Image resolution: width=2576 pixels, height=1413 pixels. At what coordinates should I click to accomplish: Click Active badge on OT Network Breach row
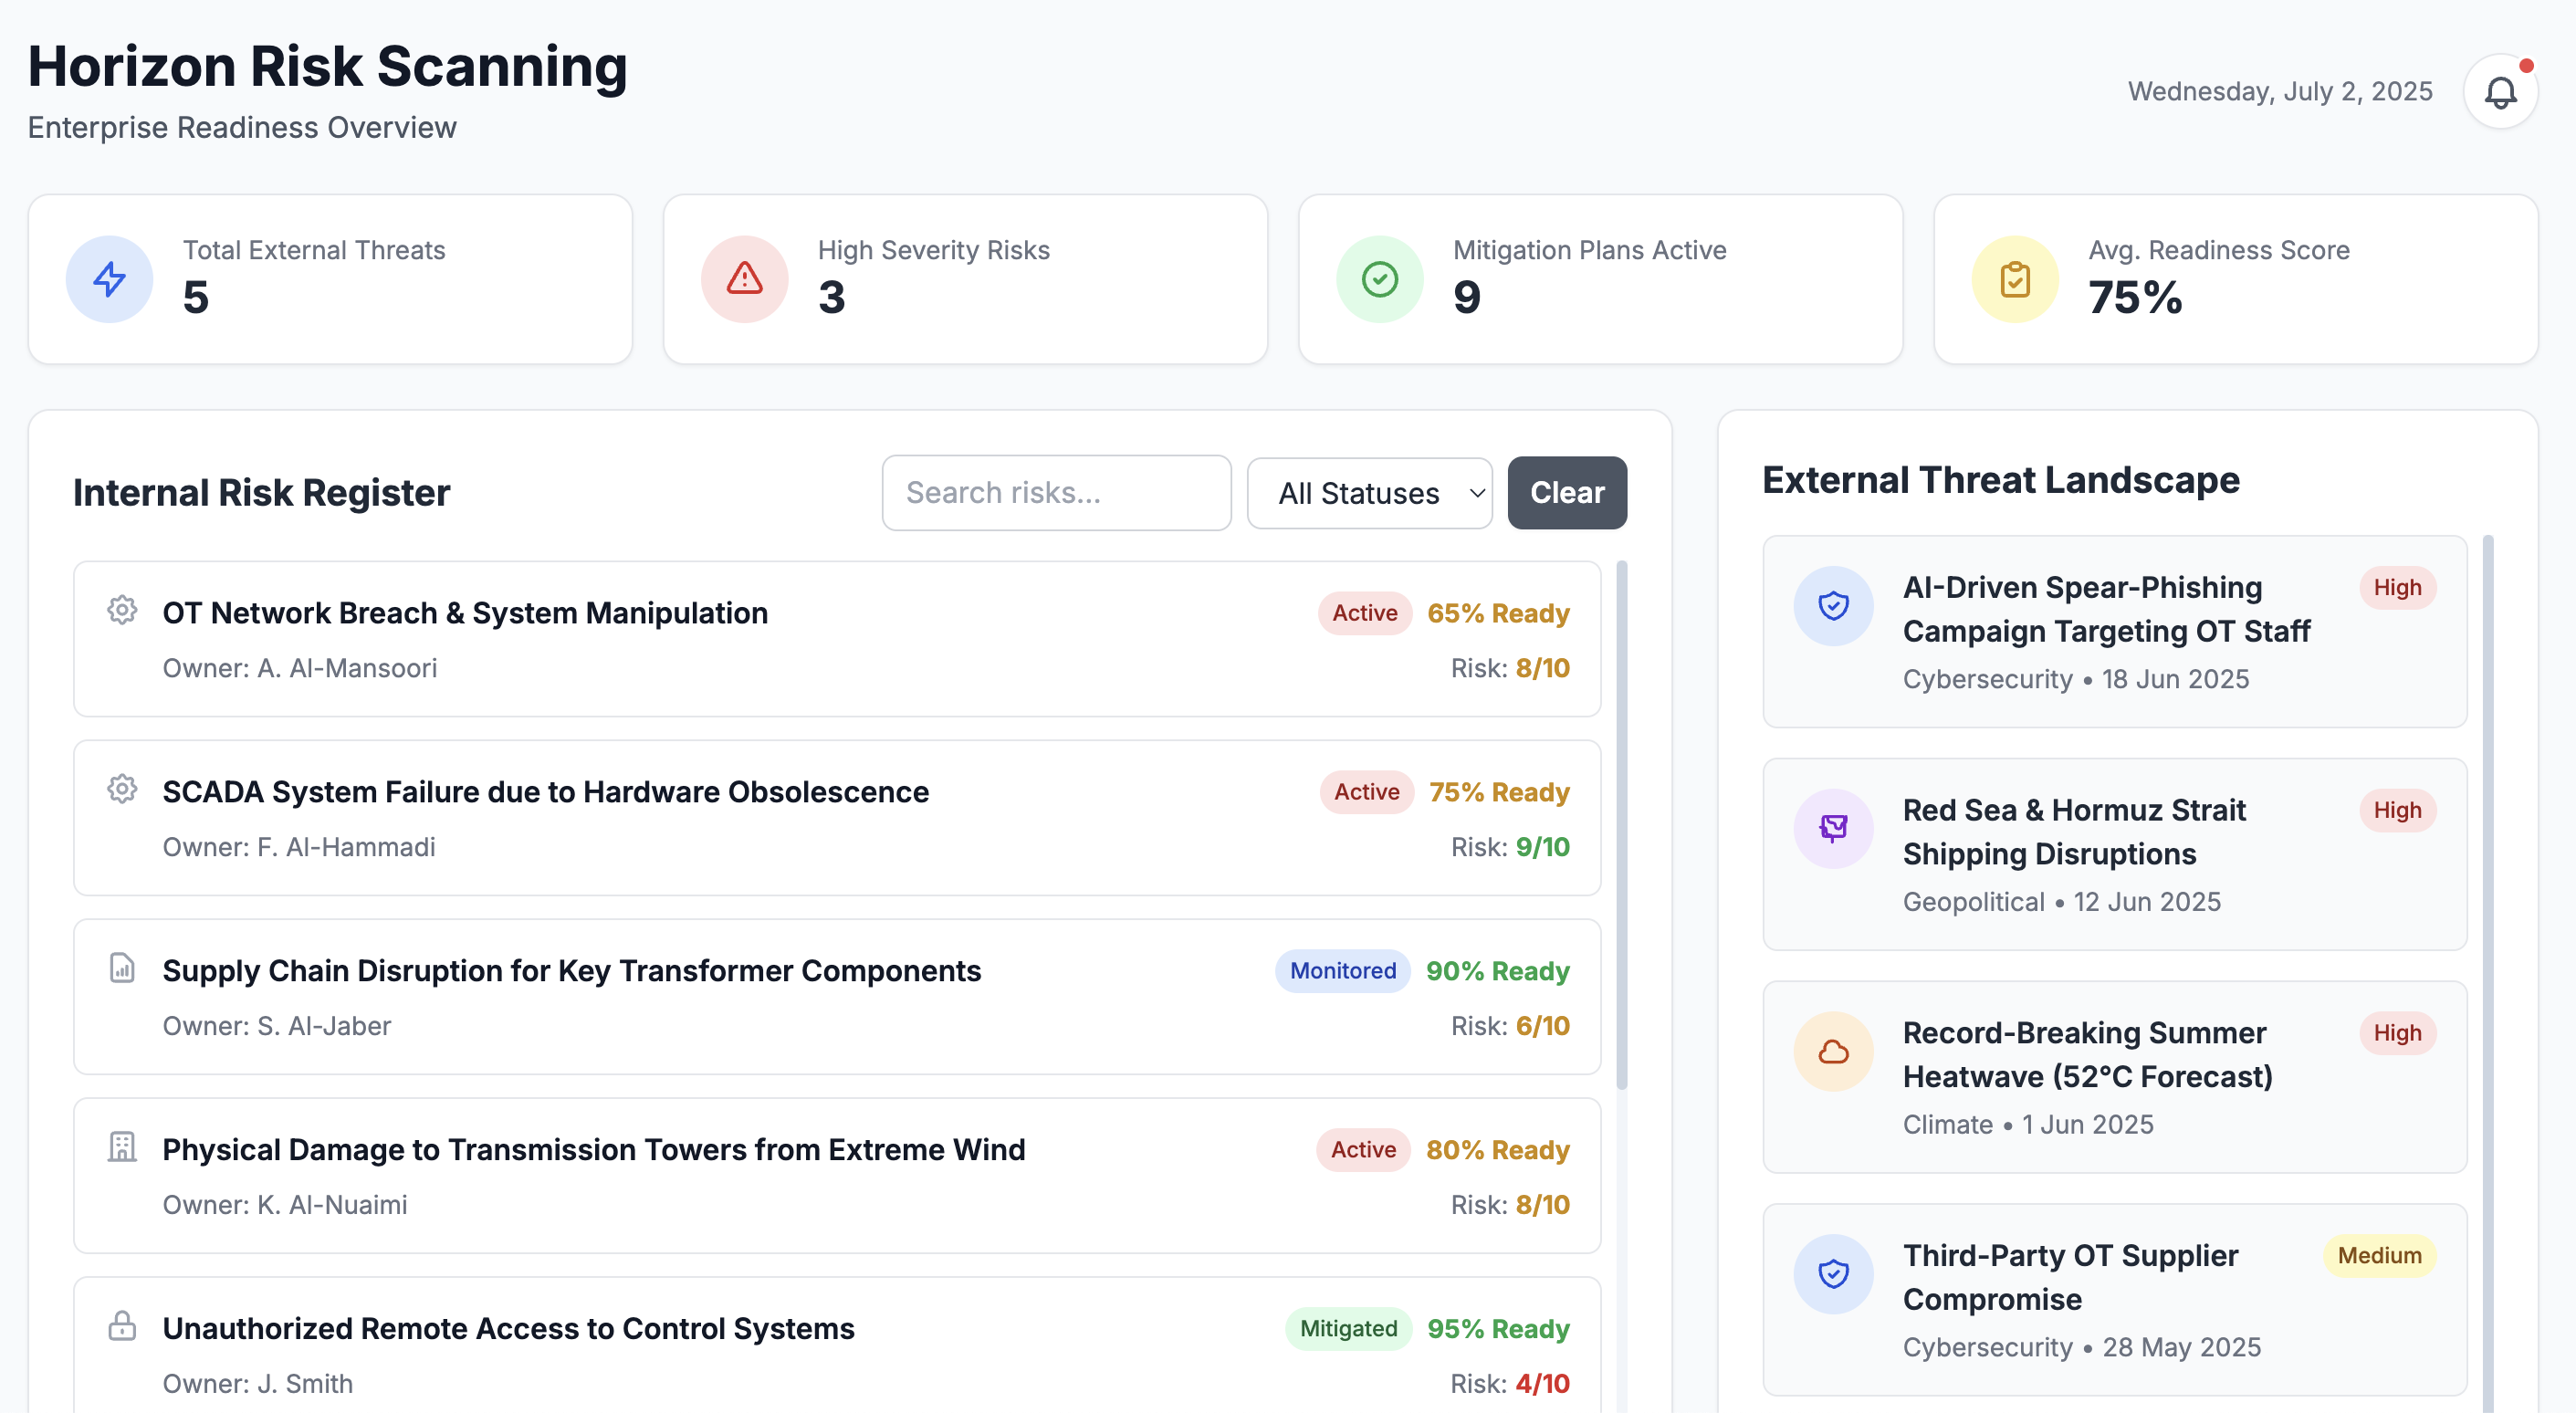(1365, 613)
